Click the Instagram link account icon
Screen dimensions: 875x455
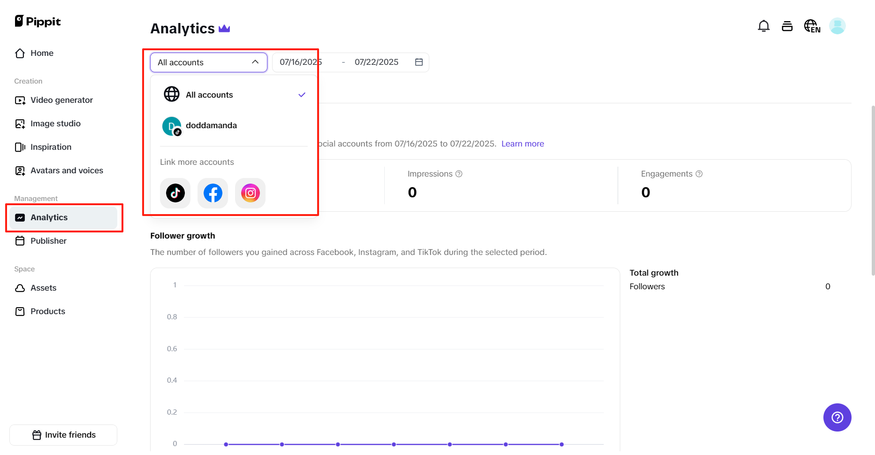point(250,193)
